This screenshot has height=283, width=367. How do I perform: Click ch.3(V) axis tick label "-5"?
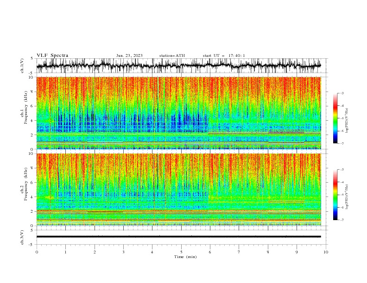point(32,245)
